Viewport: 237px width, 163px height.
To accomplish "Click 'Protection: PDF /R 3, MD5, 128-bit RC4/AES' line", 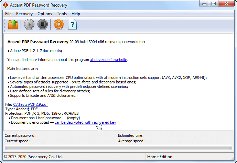I will 42,113.
